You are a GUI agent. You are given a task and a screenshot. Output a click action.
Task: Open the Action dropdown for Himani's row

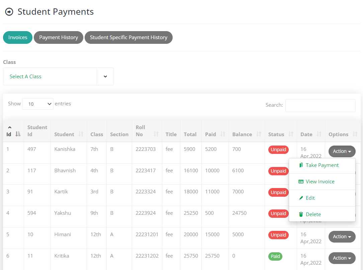tap(342, 237)
